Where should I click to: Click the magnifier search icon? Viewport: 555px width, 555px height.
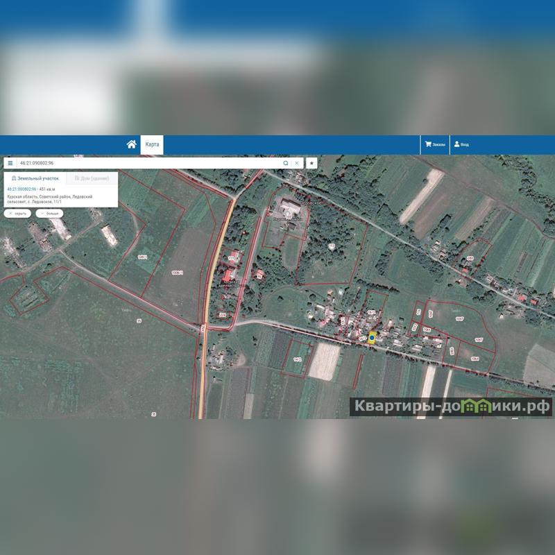pyautogui.click(x=286, y=163)
